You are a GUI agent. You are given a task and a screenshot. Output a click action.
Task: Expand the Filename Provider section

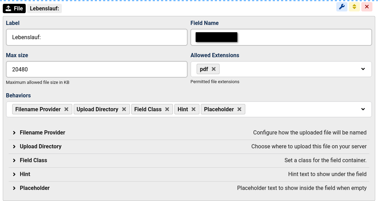(x=42, y=132)
